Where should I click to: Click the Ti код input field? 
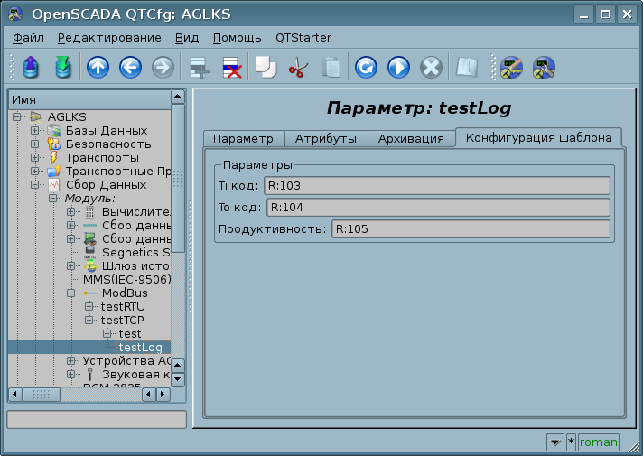pyautogui.click(x=436, y=186)
